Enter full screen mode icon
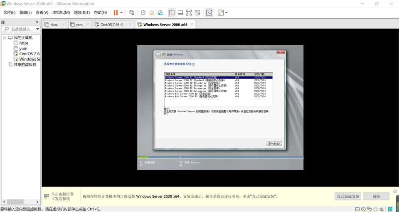399x212 pixels. 189,12
